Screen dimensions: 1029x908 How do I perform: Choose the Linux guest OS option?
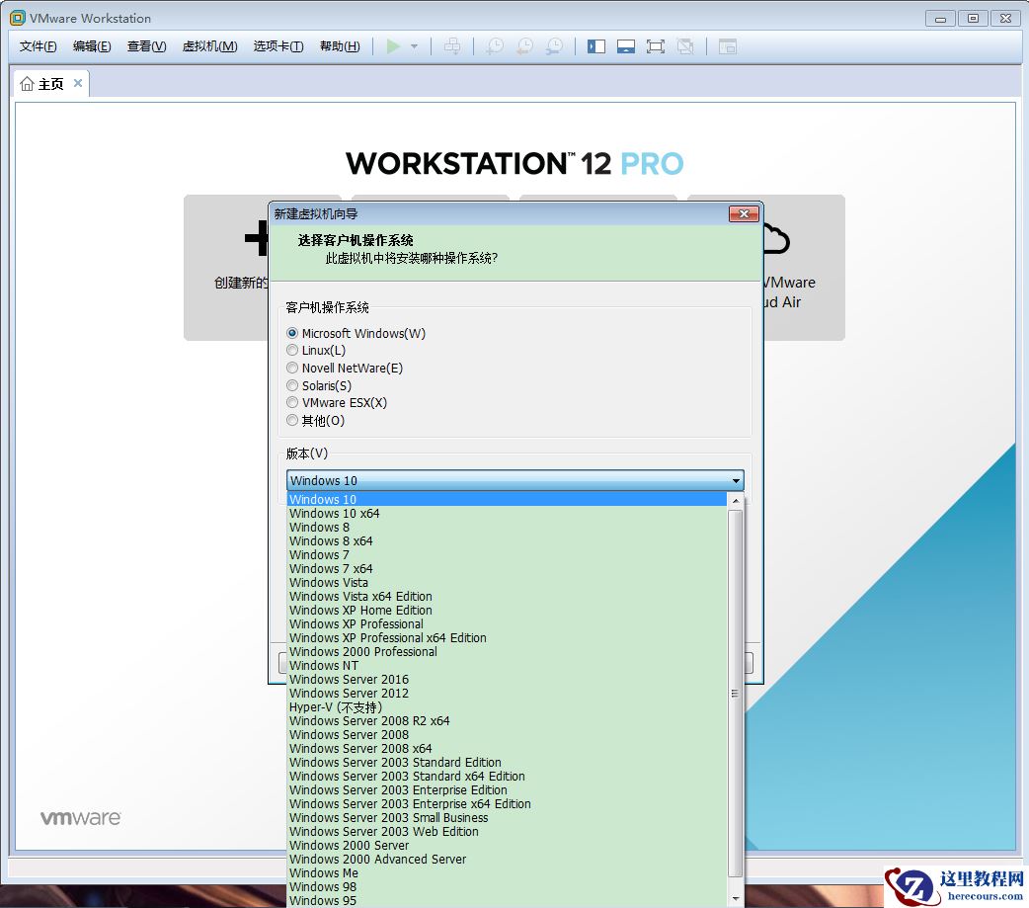[x=292, y=350]
